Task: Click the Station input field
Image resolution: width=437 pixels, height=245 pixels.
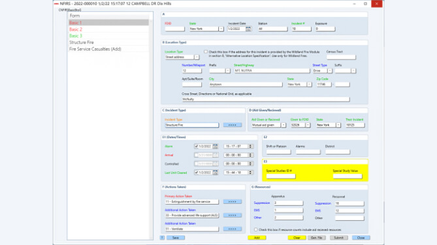Action: pyautogui.click(x=272, y=29)
